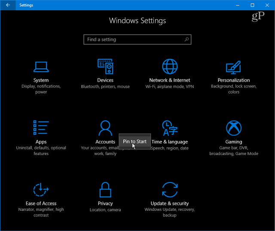Click 'Narrator, magnifier, high contrast' description
The image size is (275, 231).
click(x=41, y=212)
